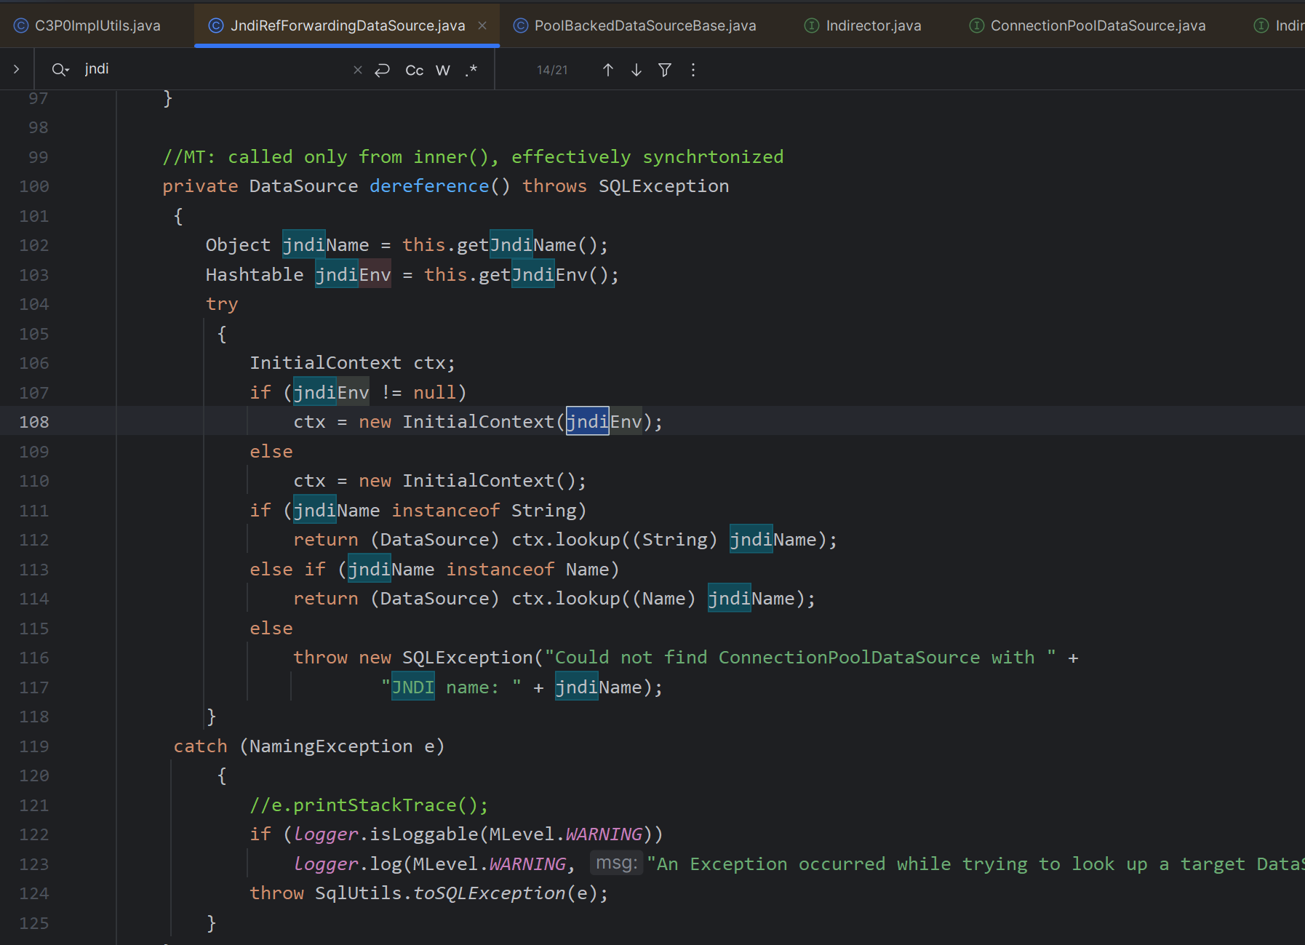Image resolution: width=1305 pixels, height=945 pixels.
Task: Toggle Match Case (Cc) option
Action: [x=415, y=70]
